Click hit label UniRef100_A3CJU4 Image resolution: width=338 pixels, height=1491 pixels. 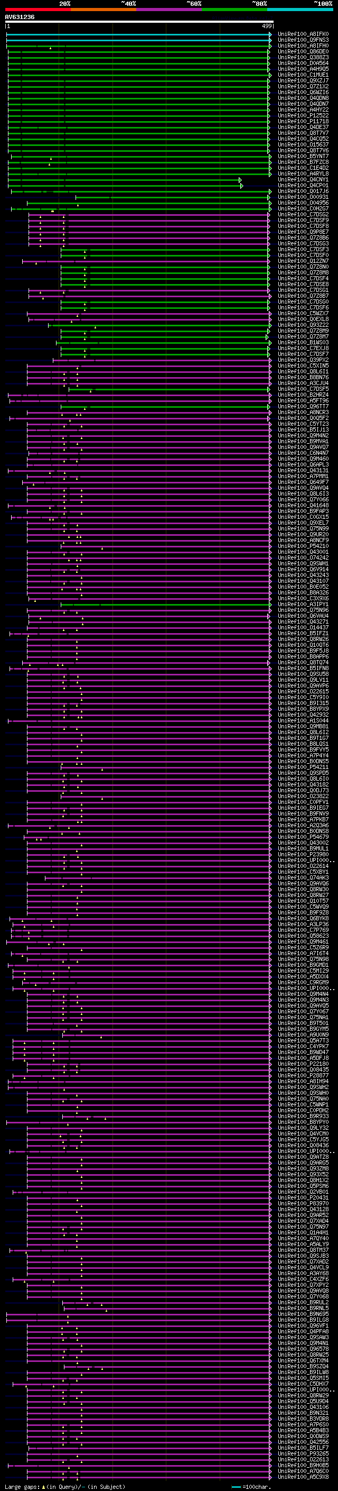pyautogui.click(x=303, y=383)
